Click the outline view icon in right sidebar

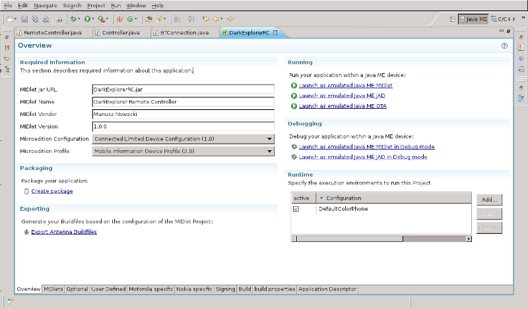(x=521, y=98)
